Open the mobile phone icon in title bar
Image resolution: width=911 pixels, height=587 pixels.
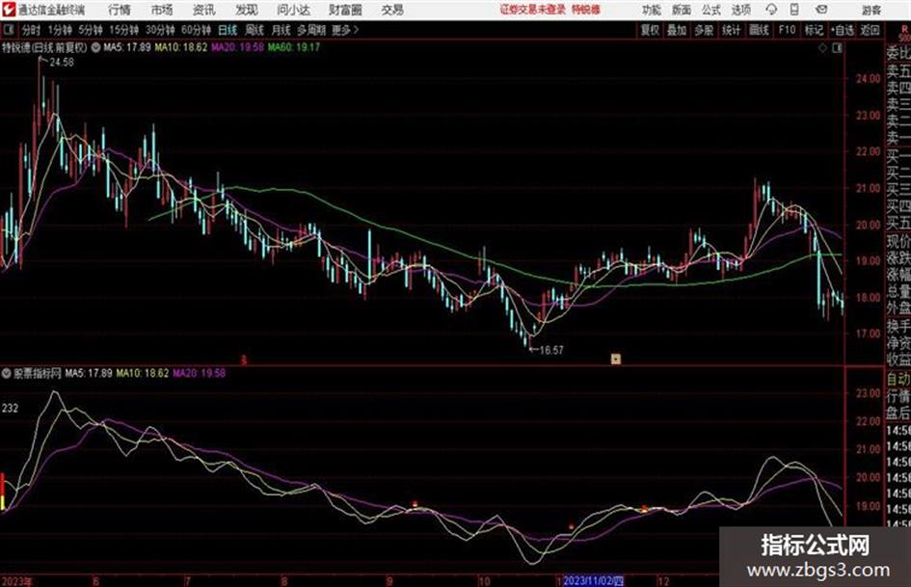[794, 10]
